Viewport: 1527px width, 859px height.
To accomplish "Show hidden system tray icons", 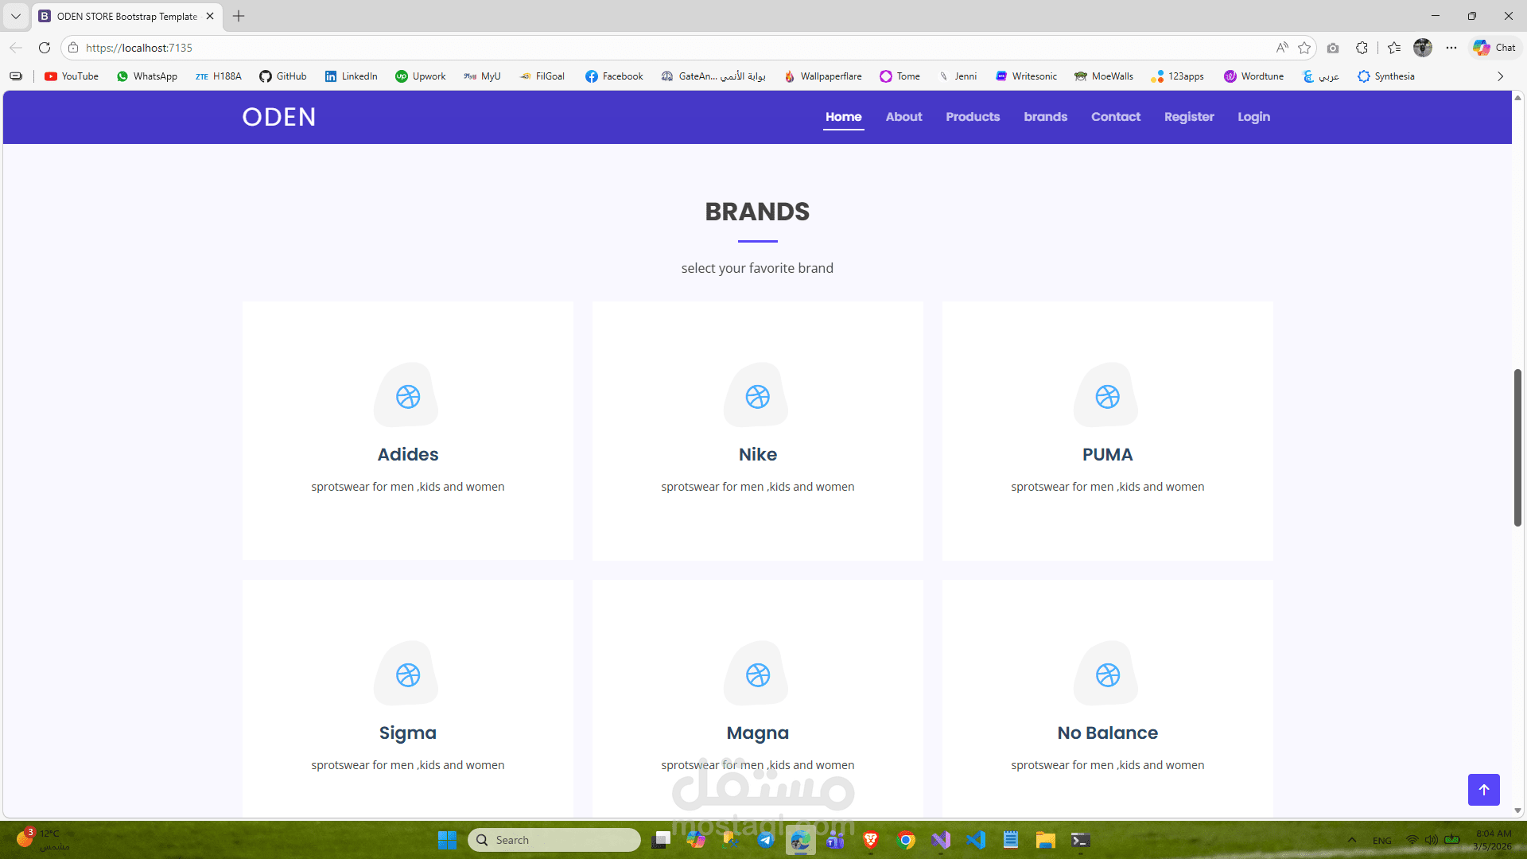I will tap(1351, 840).
